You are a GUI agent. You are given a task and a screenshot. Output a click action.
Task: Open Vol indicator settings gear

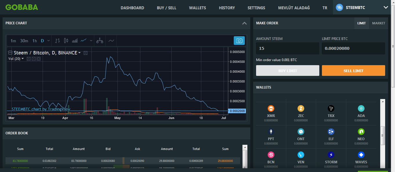[33, 59]
